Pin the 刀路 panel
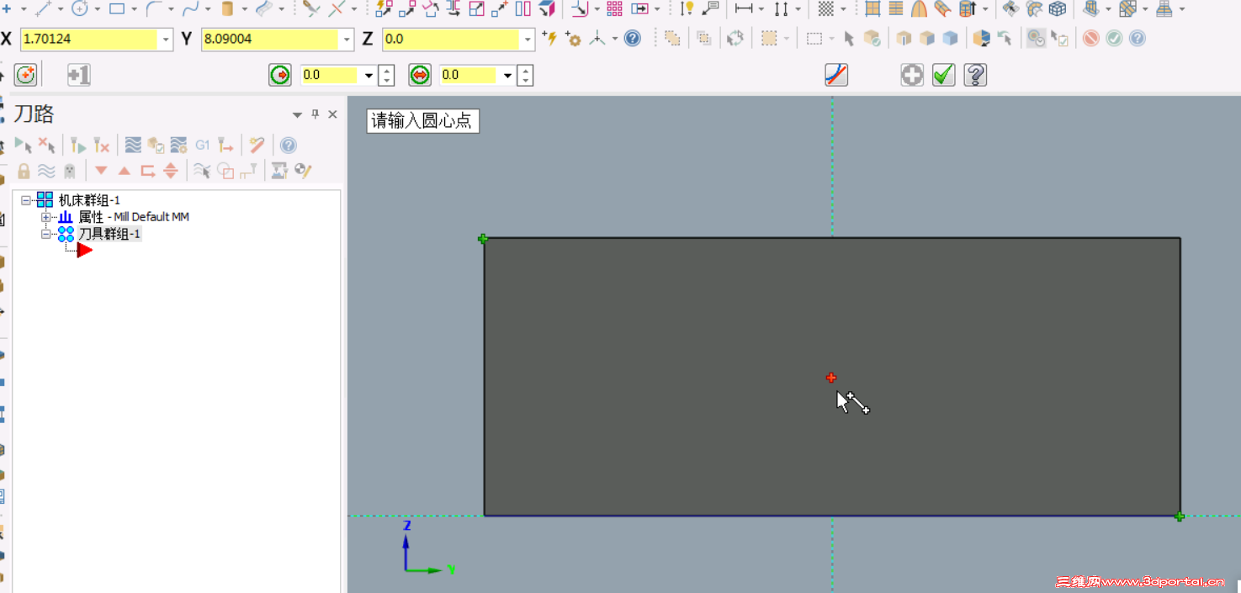Image resolution: width=1241 pixels, height=593 pixels. coord(316,114)
